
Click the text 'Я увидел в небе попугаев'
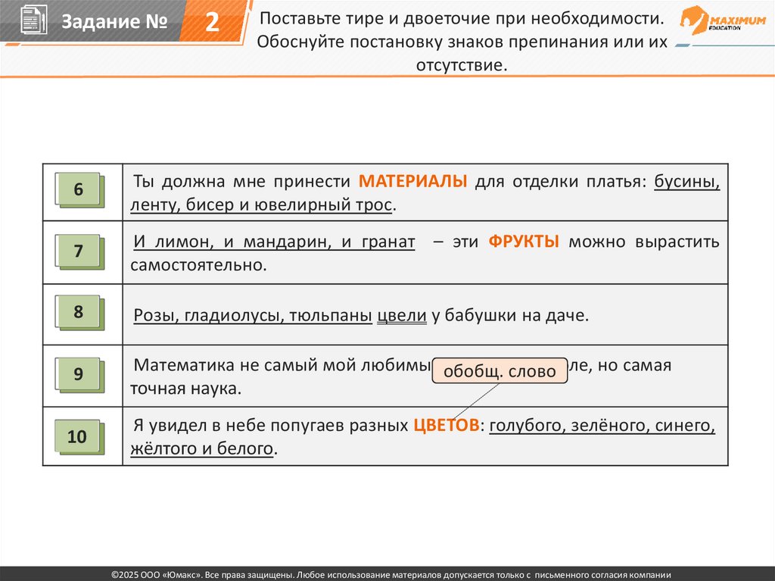click(238, 425)
